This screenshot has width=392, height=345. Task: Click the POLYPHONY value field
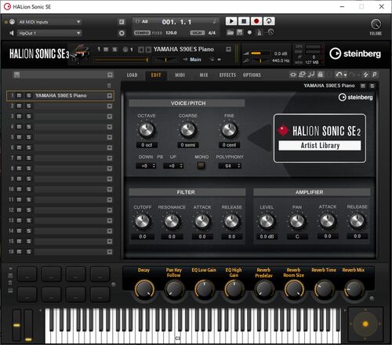(x=230, y=166)
